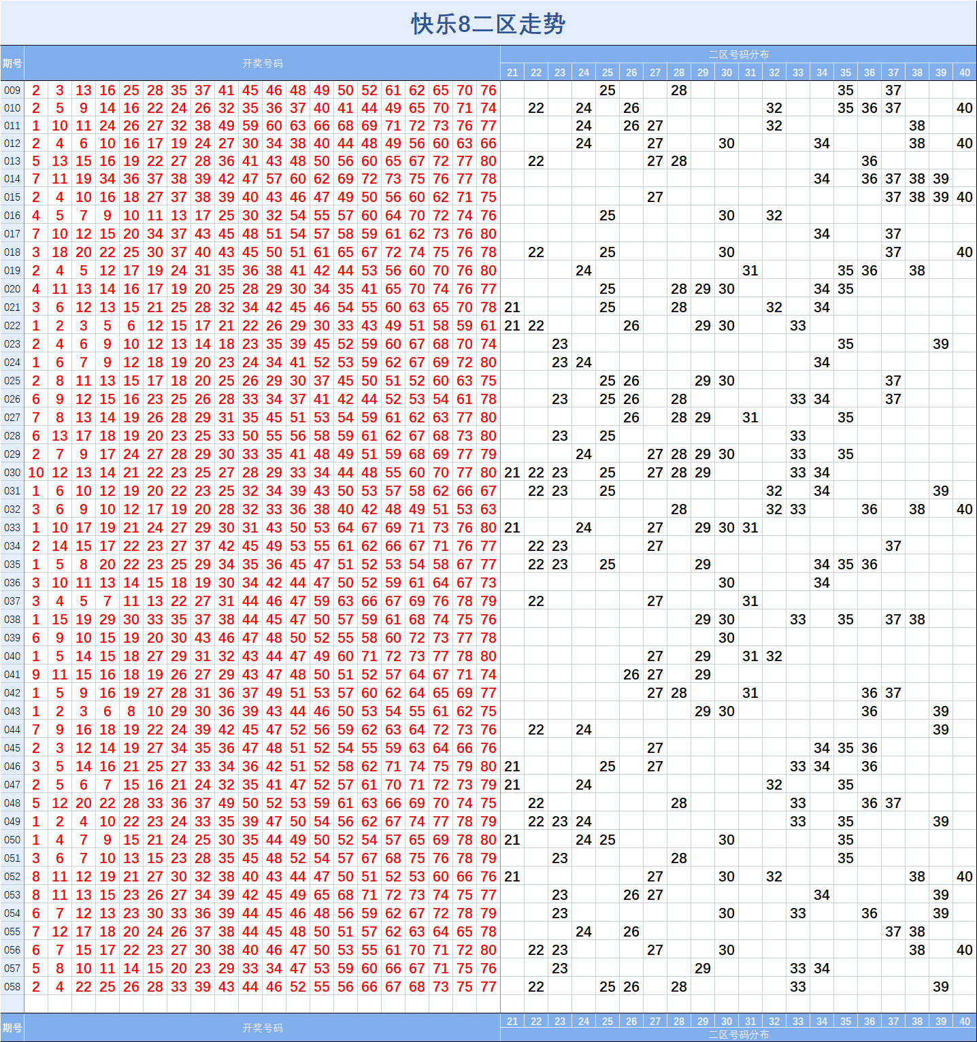977x1042 pixels.
Task: Click drawn number 10 in row 030
Action: (x=36, y=473)
